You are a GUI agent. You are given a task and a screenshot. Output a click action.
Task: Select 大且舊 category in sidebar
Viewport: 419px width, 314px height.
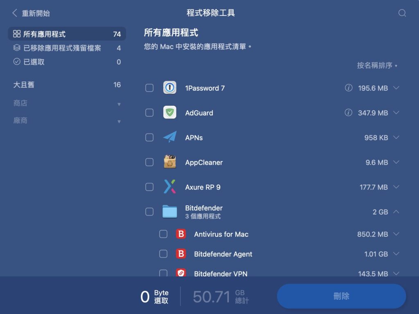click(x=67, y=85)
